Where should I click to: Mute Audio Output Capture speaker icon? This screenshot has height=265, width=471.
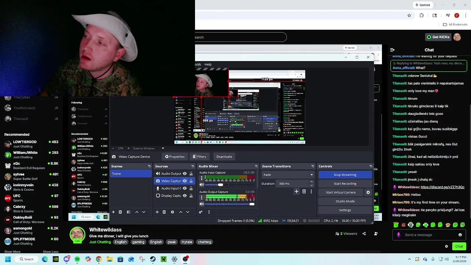click(202, 204)
